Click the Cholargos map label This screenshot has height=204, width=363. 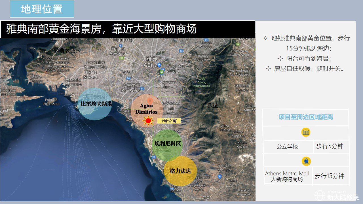(203, 44)
